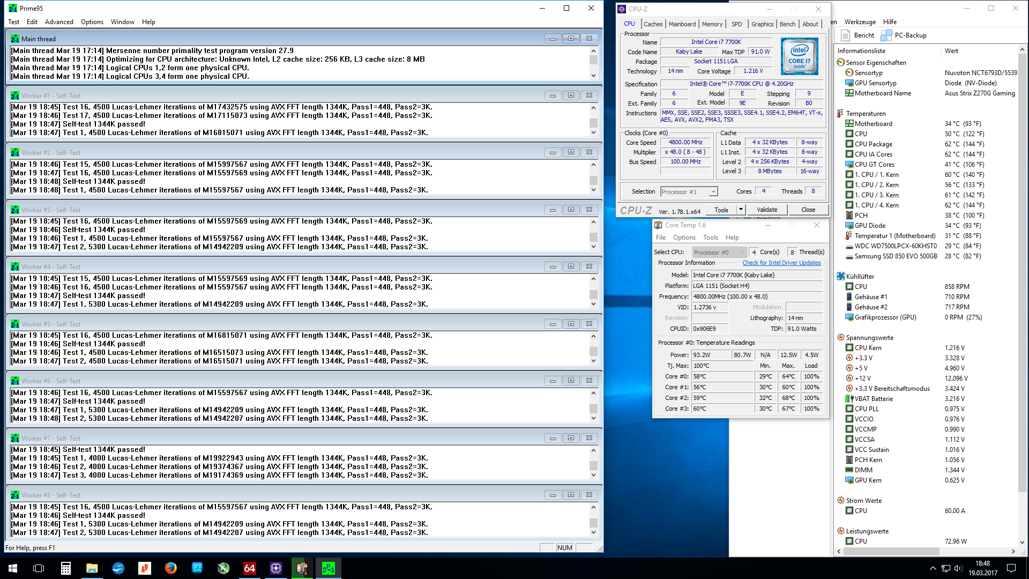Click the PC-Backup toolbar icon
This screenshot has width=1029, height=579.
[886, 35]
